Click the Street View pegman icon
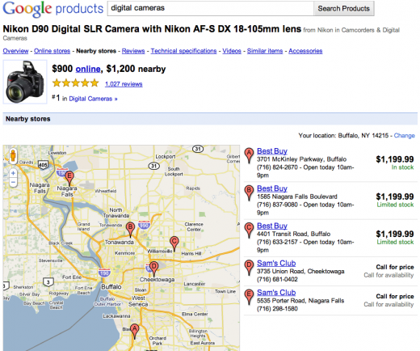Image resolution: width=420 pixels, height=351 pixels. click(x=13, y=156)
